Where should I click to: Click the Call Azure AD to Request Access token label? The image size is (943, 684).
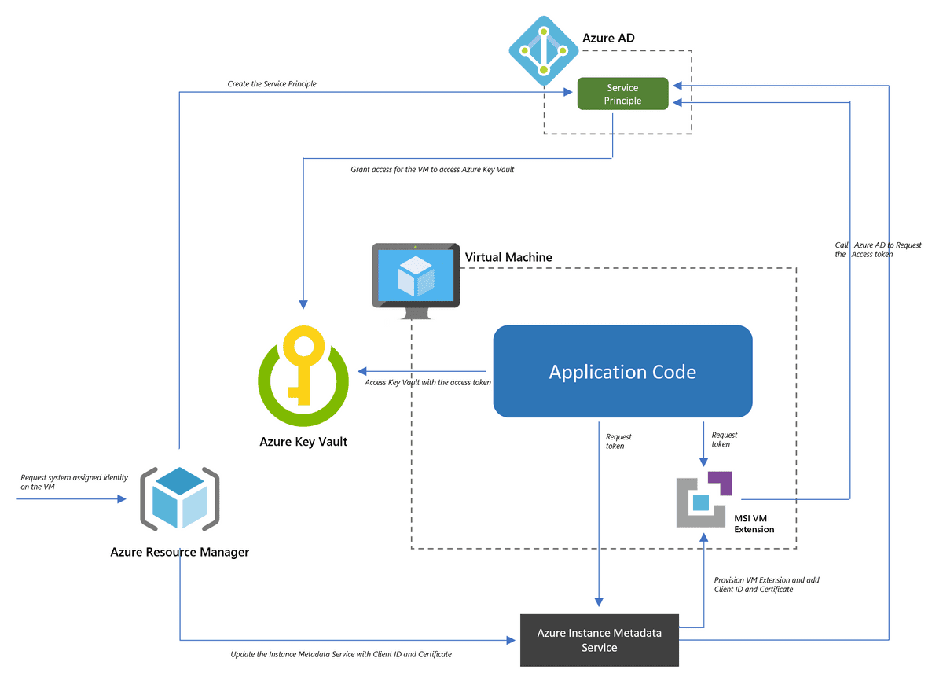pos(876,249)
